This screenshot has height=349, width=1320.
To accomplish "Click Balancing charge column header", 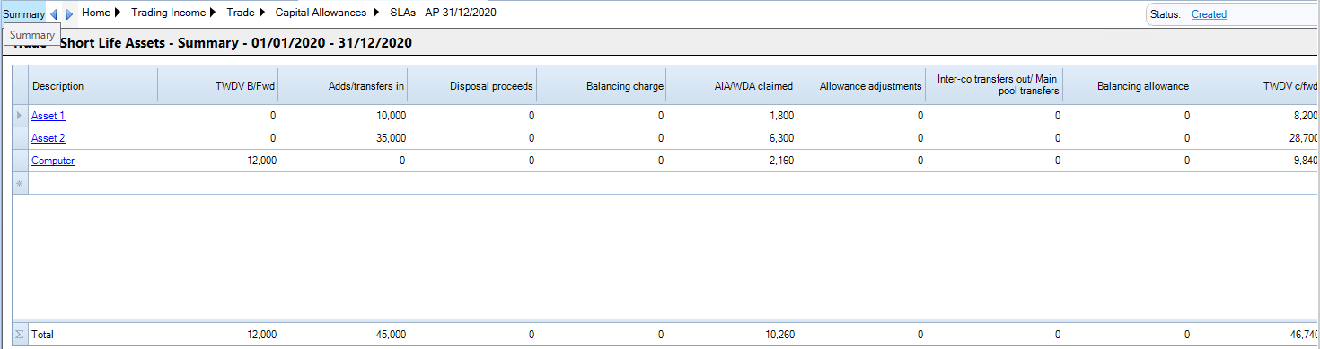I will click(602, 86).
